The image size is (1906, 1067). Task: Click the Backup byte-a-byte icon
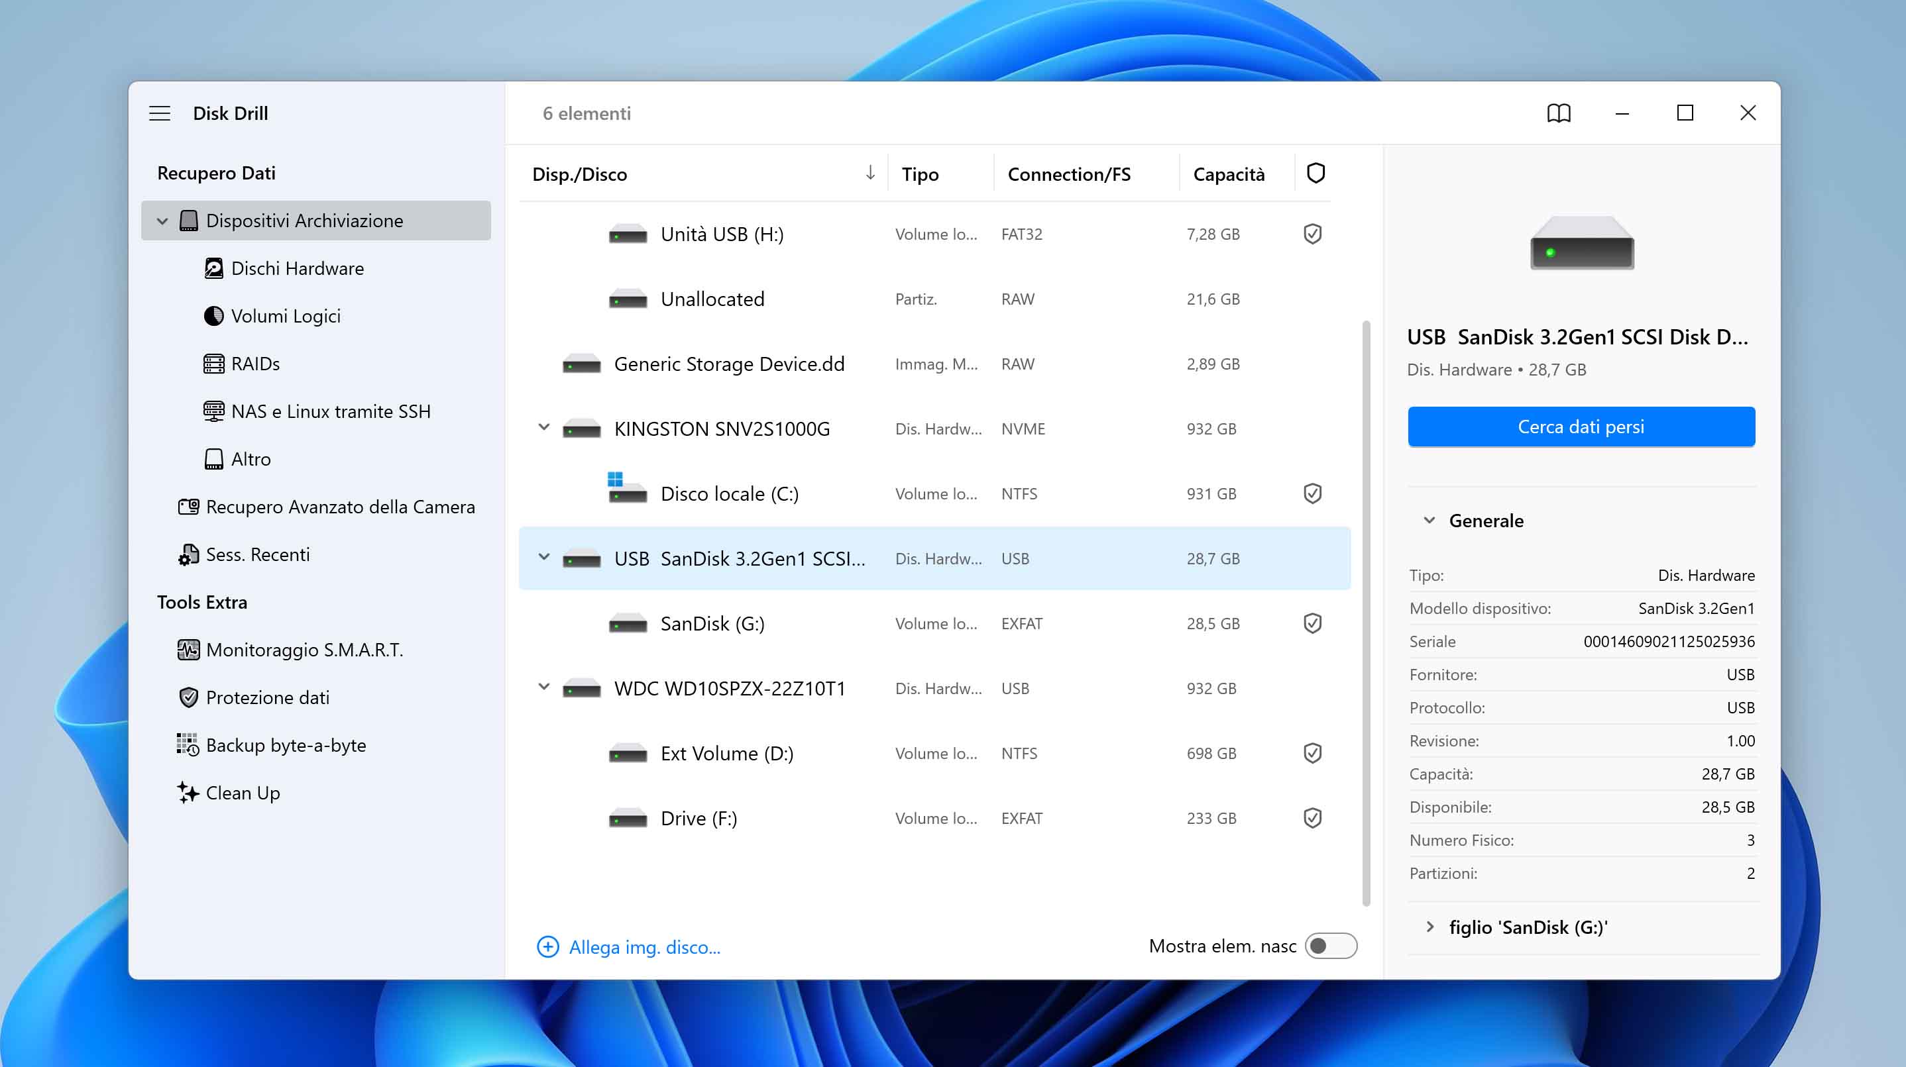[189, 744]
